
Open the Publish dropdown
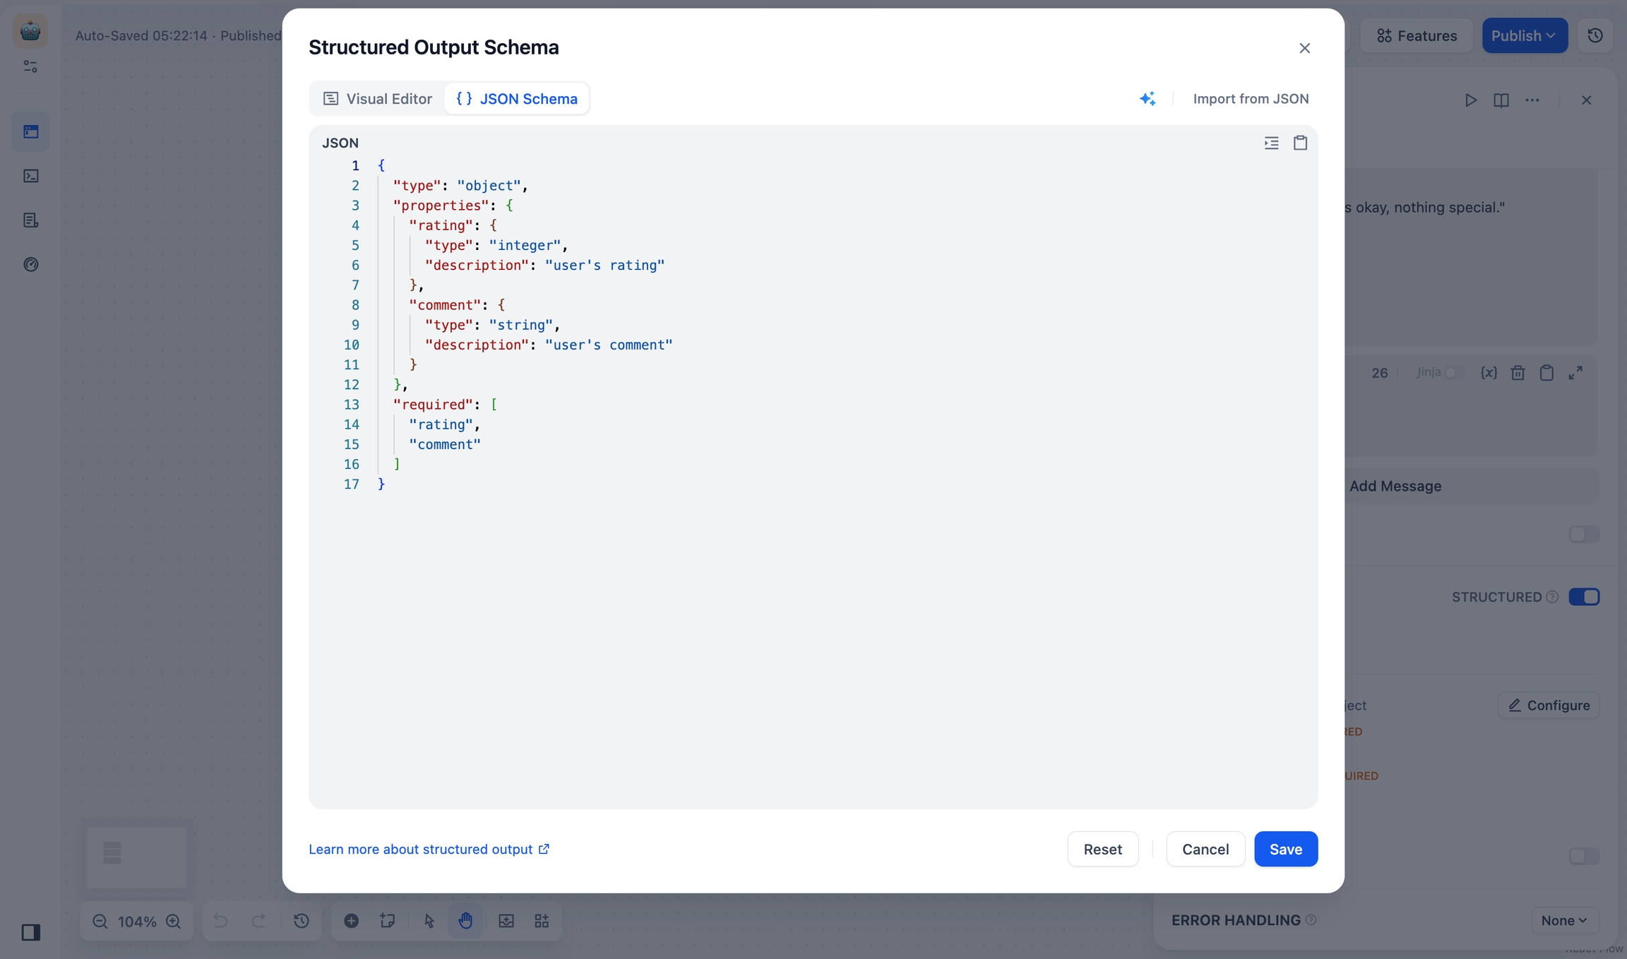[x=1524, y=36]
